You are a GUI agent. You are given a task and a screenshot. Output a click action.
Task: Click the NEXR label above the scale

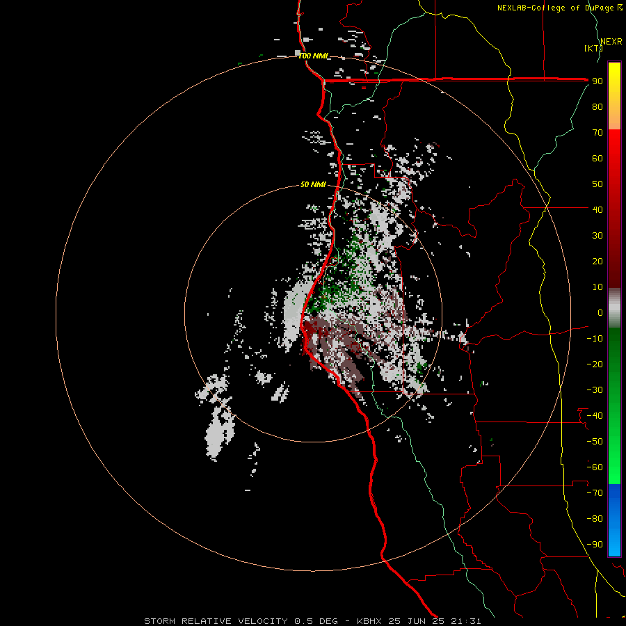[x=611, y=42]
